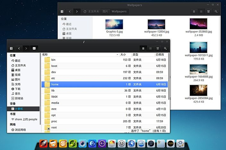The height and width of the screenshot is (150, 226).
Task: Sort by 名称 column header
Action: [x=80, y=55]
